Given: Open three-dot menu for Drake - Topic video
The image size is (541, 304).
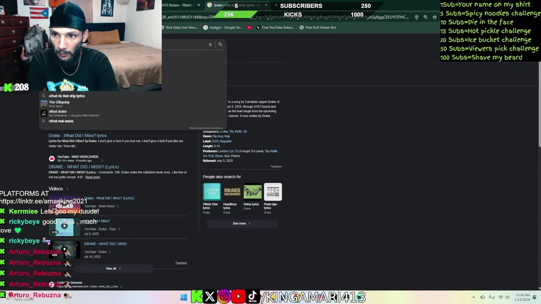Looking at the screenshot, I should tap(119, 229).
